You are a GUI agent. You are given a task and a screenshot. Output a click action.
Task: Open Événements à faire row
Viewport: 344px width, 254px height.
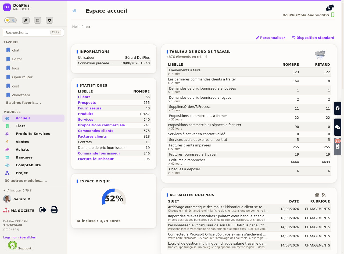point(249,72)
